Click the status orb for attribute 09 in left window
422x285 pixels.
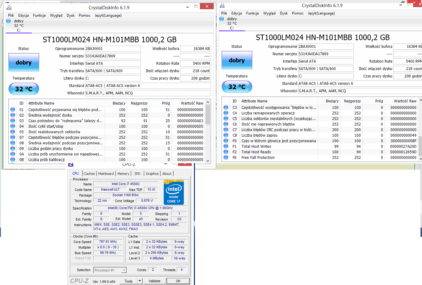pyautogui.click(x=13, y=148)
